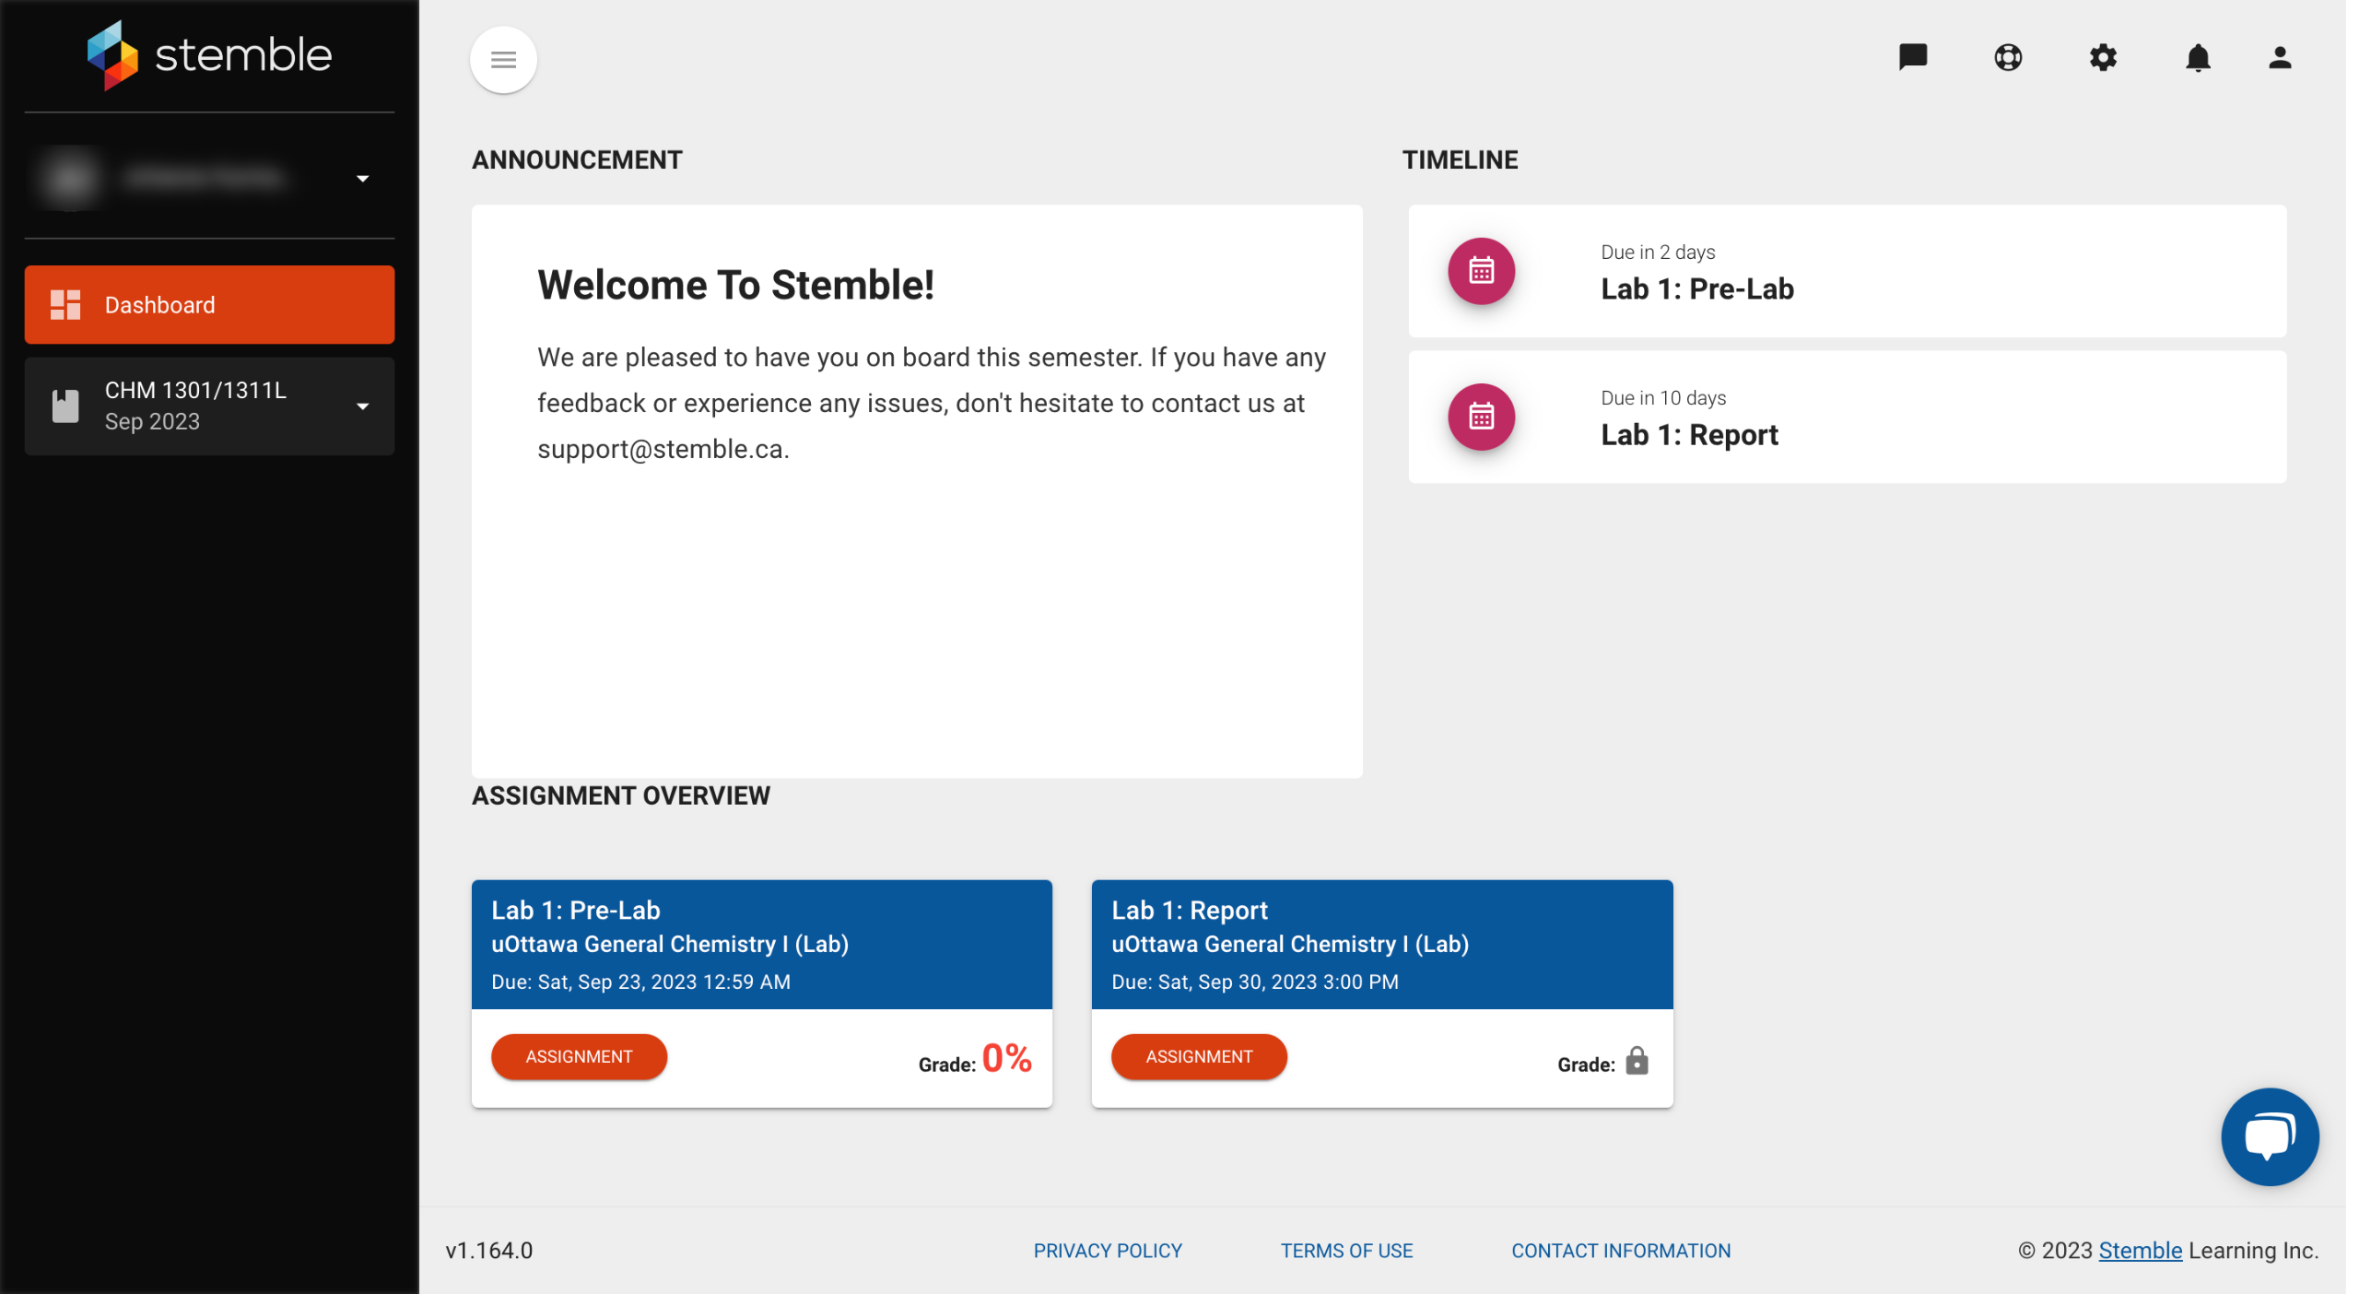The image size is (2359, 1294).
Task: Click the Contact Information footer link
Action: (x=1620, y=1251)
